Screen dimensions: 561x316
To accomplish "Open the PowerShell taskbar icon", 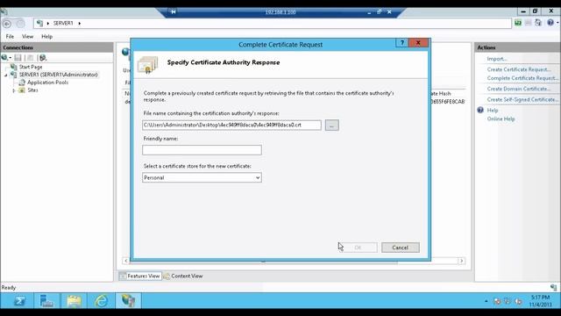I will coord(19,300).
